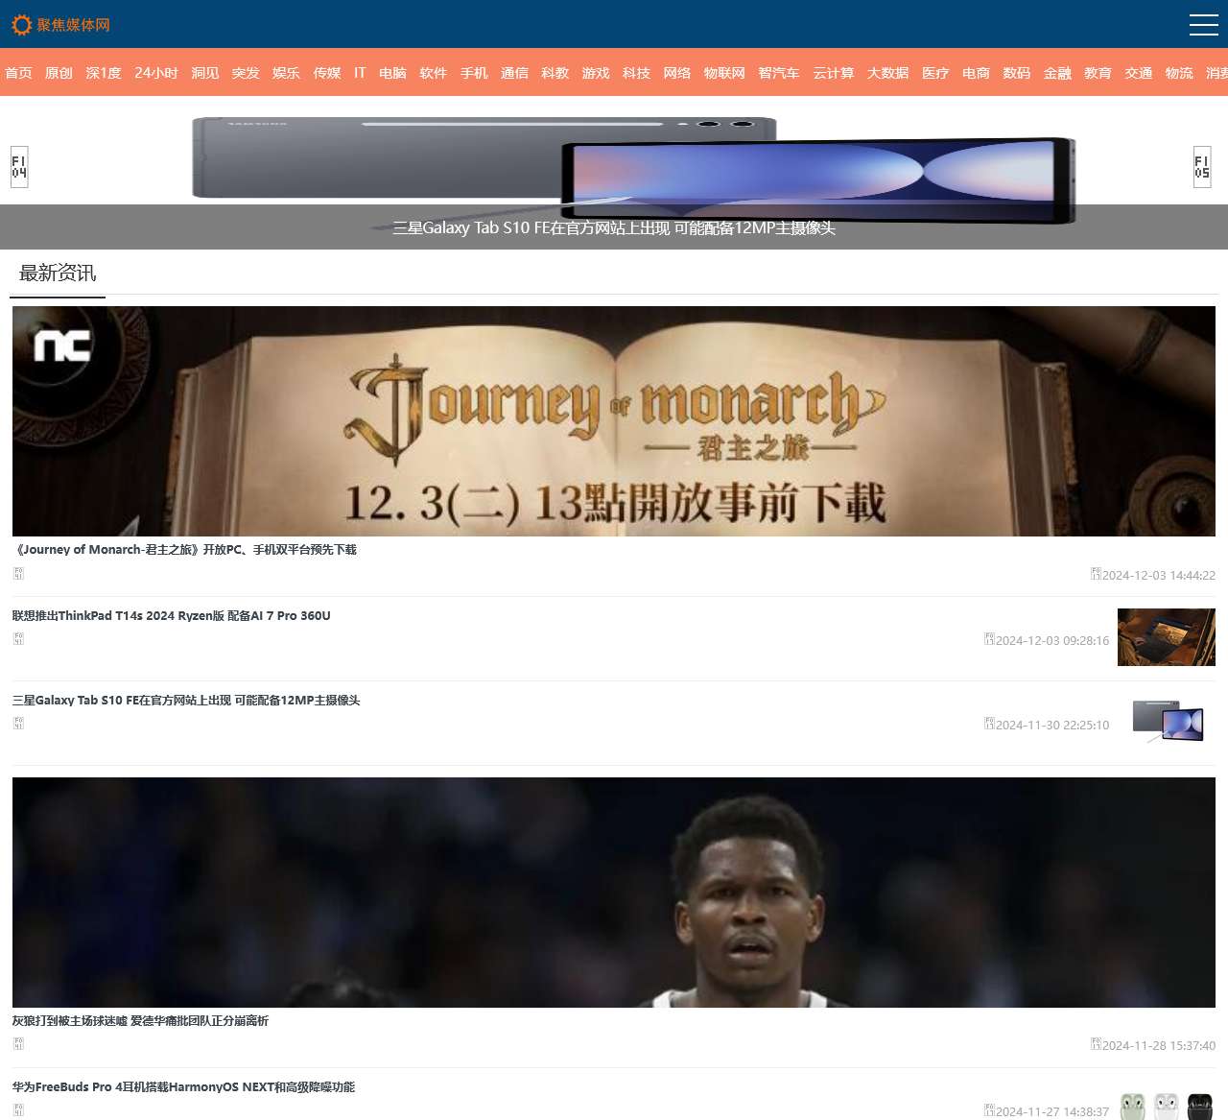This screenshot has height=1120, width=1228.
Task: Select 交通 category
Action: 1139,73
